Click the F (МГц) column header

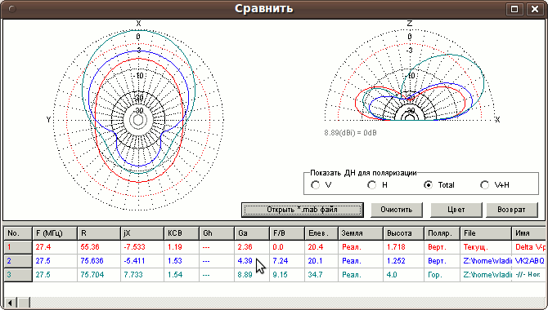(55, 233)
